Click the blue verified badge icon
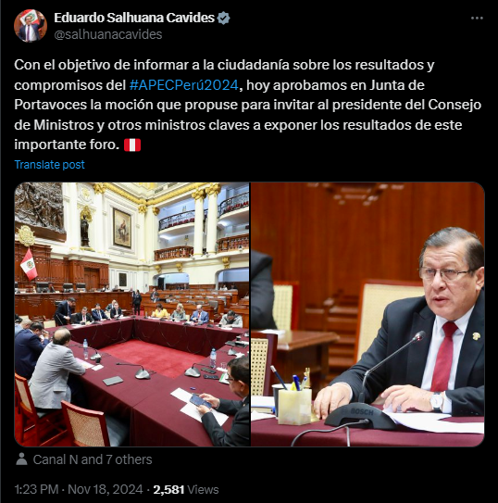498x503 pixels. 223,18
